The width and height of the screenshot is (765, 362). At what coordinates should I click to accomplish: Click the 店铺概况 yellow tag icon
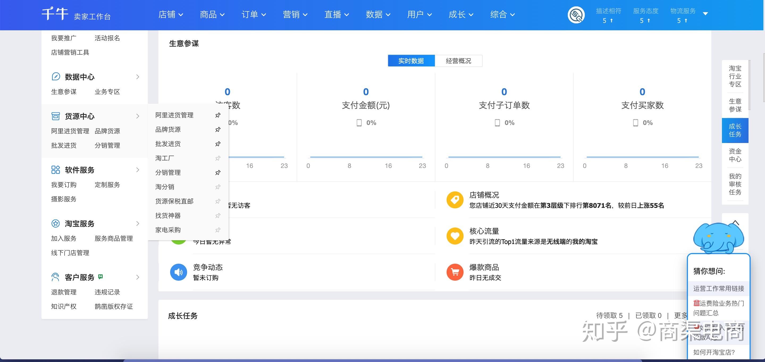[455, 200]
